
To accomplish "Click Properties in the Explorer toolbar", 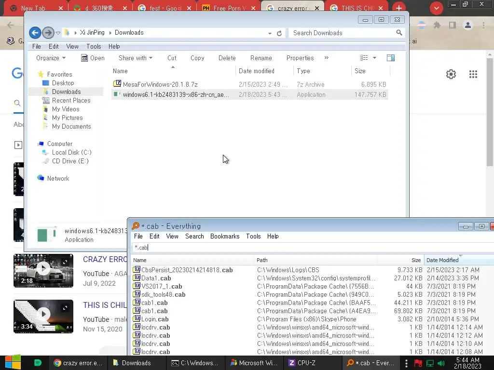I will (300, 58).
